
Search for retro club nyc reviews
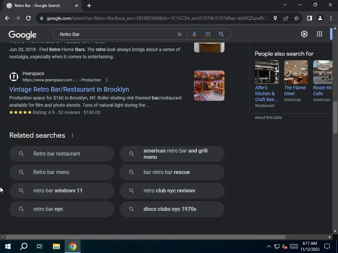point(172,191)
